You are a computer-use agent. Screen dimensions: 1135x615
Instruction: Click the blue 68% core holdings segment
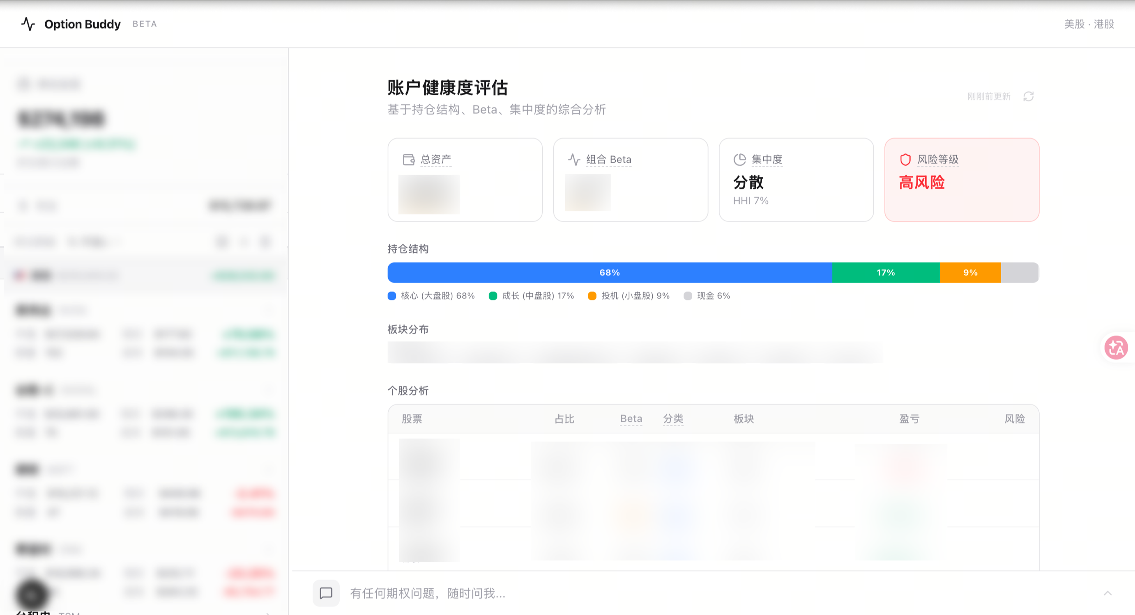(x=609, y=272)
